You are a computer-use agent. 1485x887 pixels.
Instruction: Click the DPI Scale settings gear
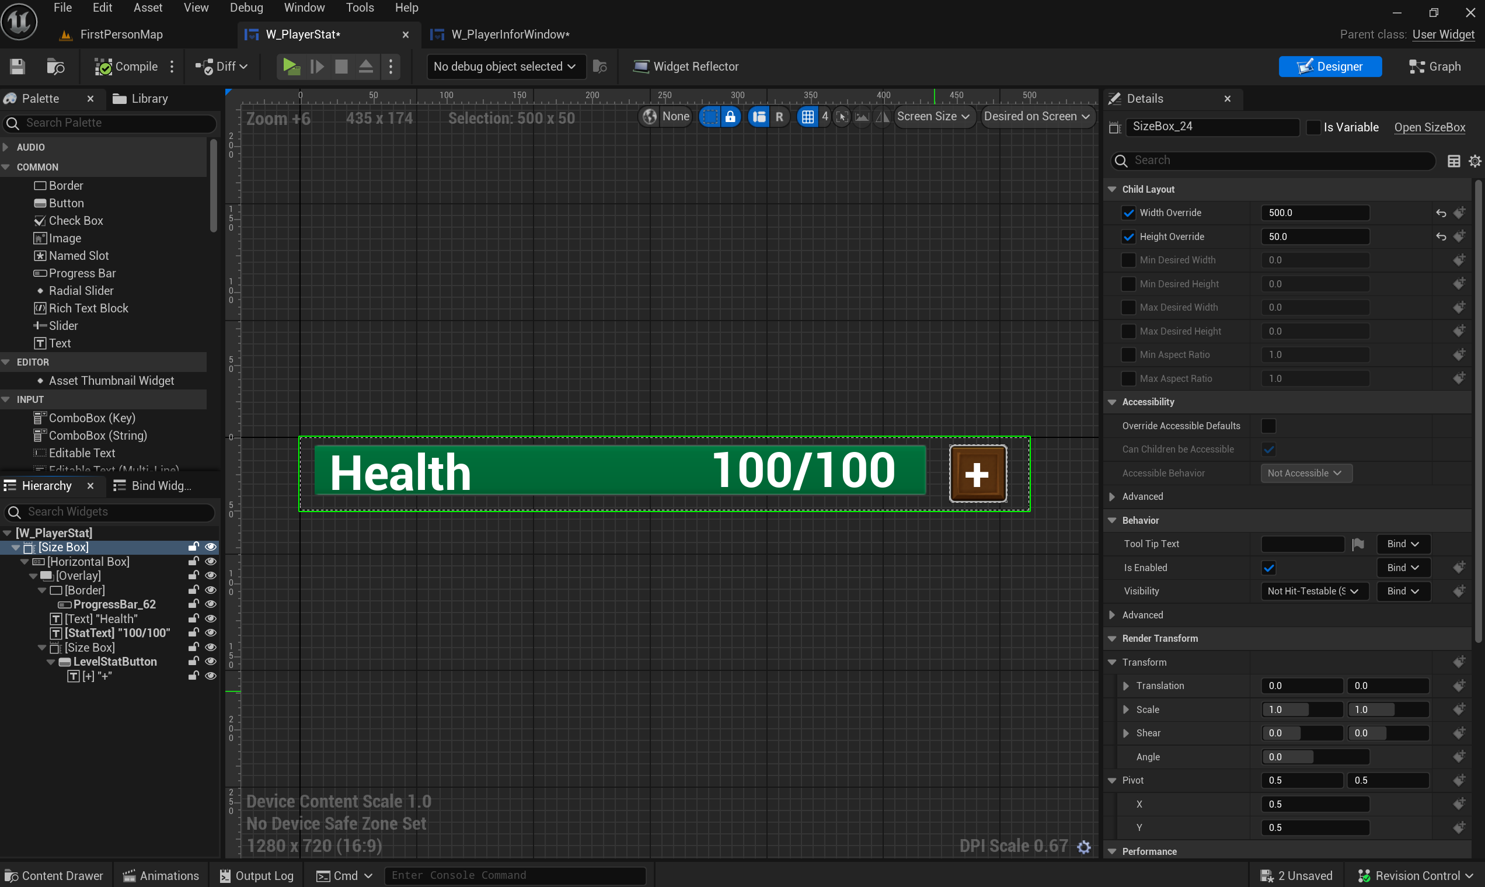click(1084, 846)
